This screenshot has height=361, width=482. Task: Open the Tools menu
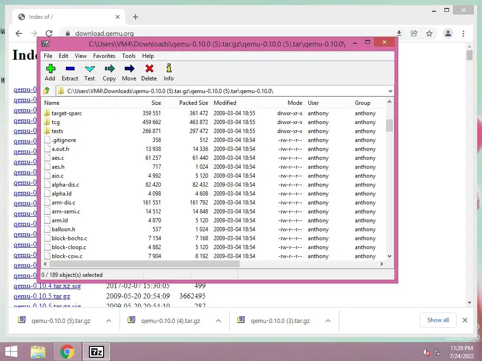129,56
